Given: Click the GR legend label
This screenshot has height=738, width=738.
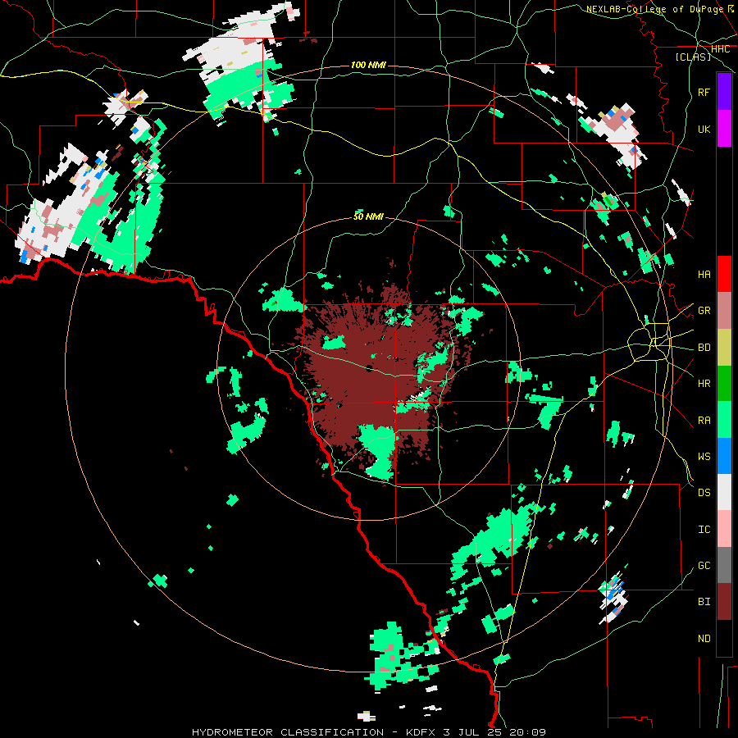Looking at the screenshot, I should [x=704, y=311].
